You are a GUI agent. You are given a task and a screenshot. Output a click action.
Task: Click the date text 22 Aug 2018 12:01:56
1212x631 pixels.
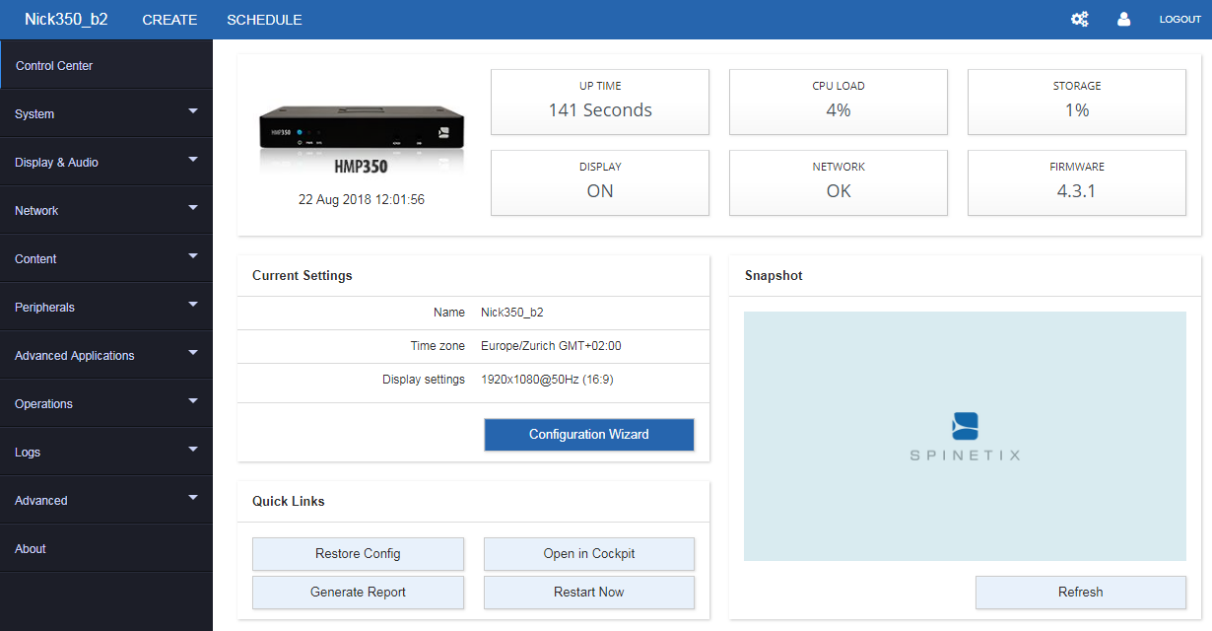[x=362, y=199]
